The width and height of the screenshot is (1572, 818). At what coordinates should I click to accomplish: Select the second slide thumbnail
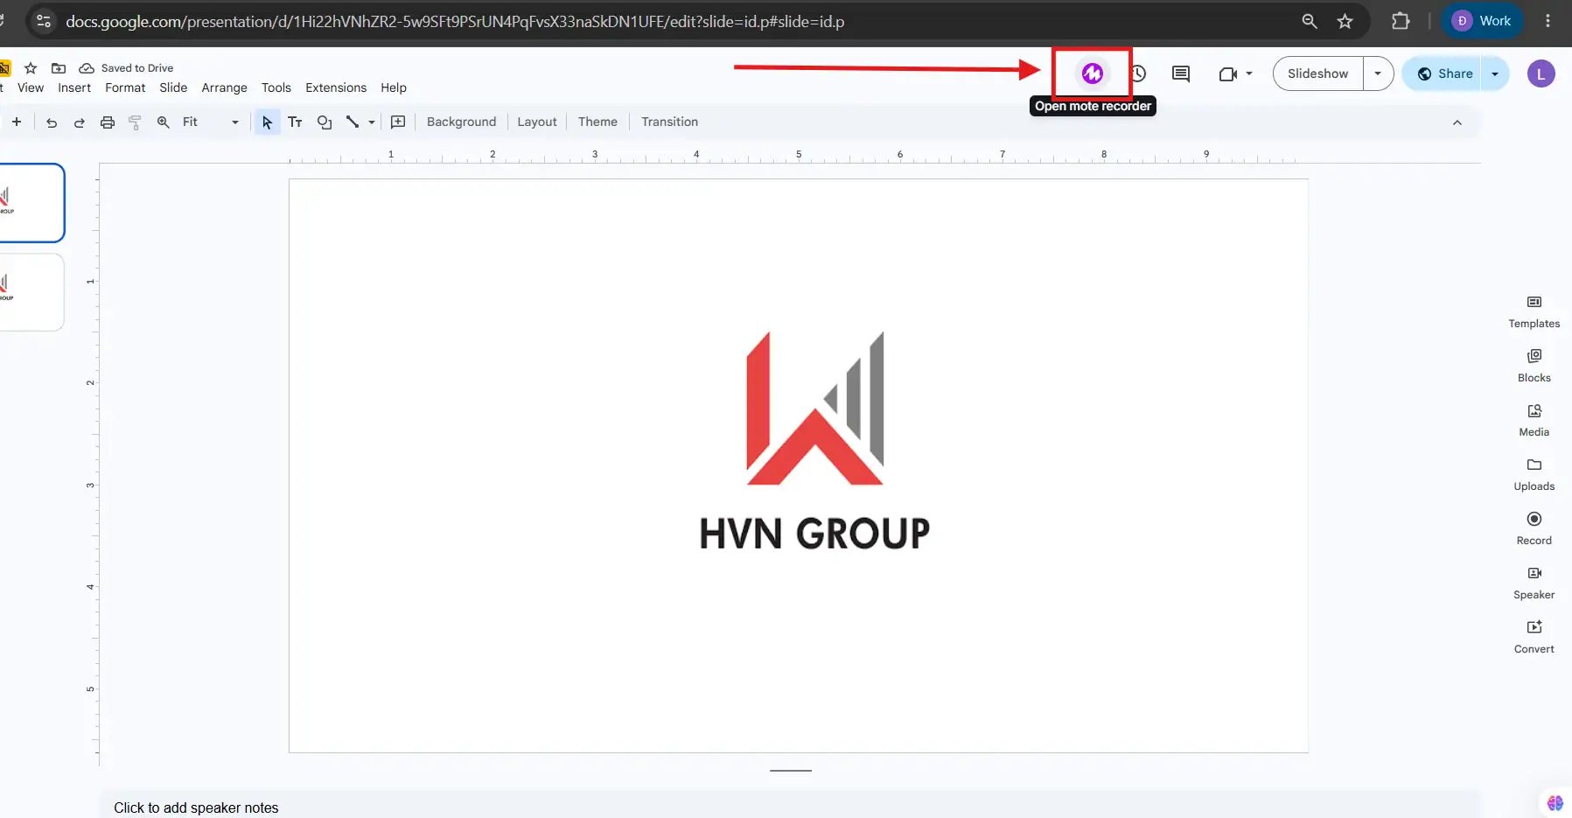31,292
